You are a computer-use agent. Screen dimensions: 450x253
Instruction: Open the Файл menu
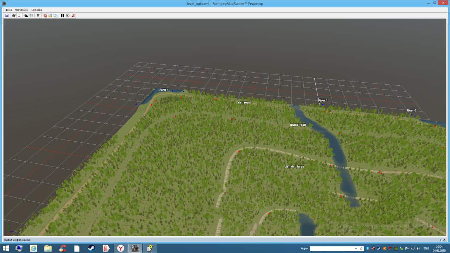pos(8,10)
